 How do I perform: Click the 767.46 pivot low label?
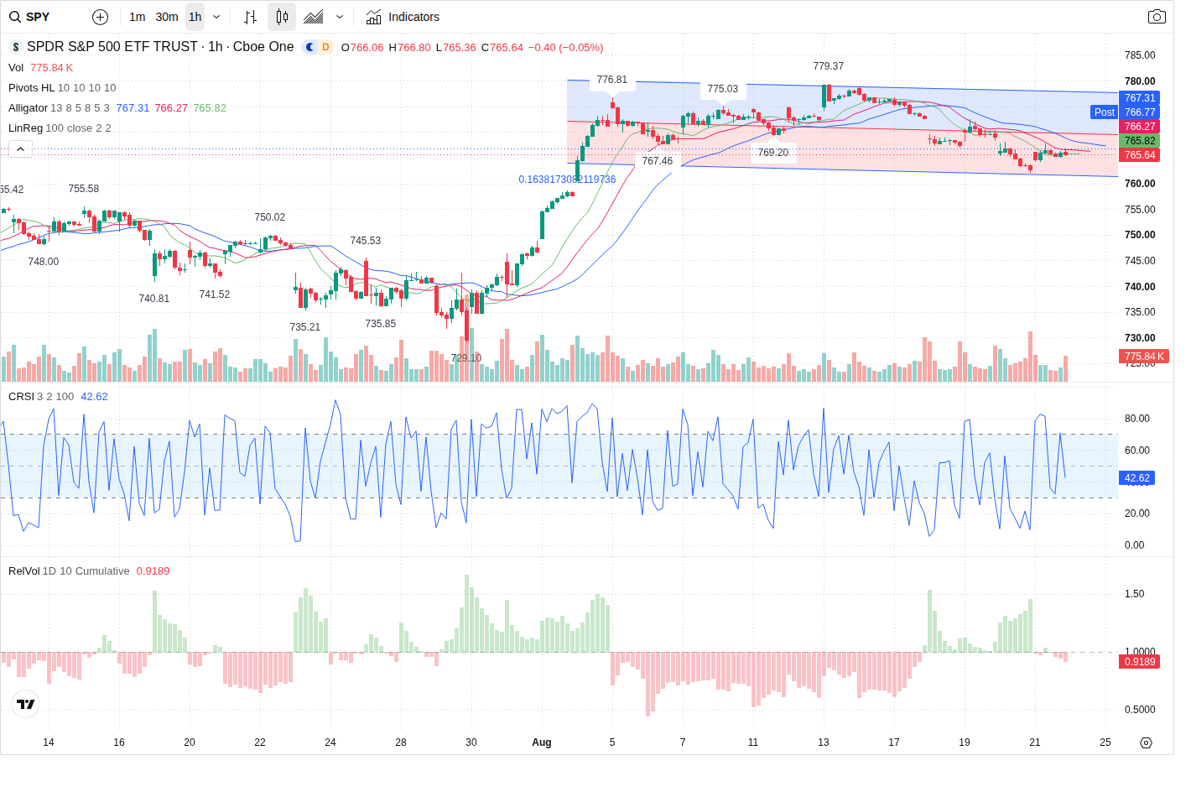(x=658, y=161)
